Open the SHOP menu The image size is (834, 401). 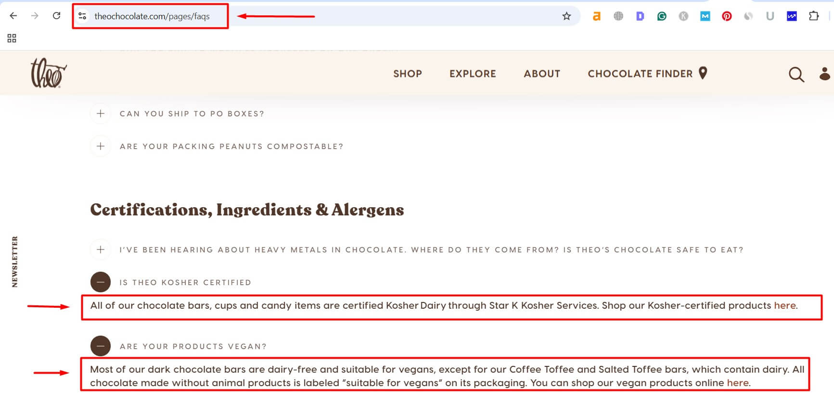[x=407, y=74]
